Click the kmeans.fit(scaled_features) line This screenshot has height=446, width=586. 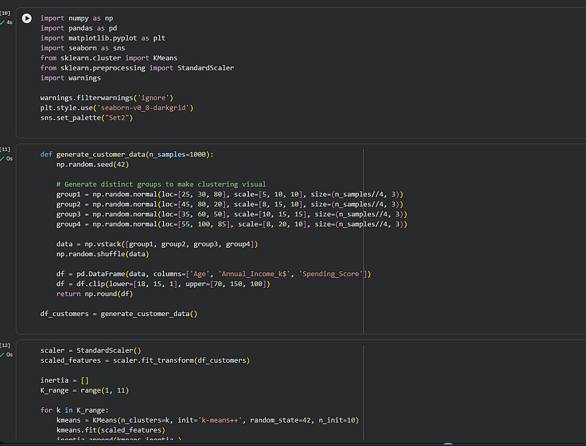(x=111, y=430)
